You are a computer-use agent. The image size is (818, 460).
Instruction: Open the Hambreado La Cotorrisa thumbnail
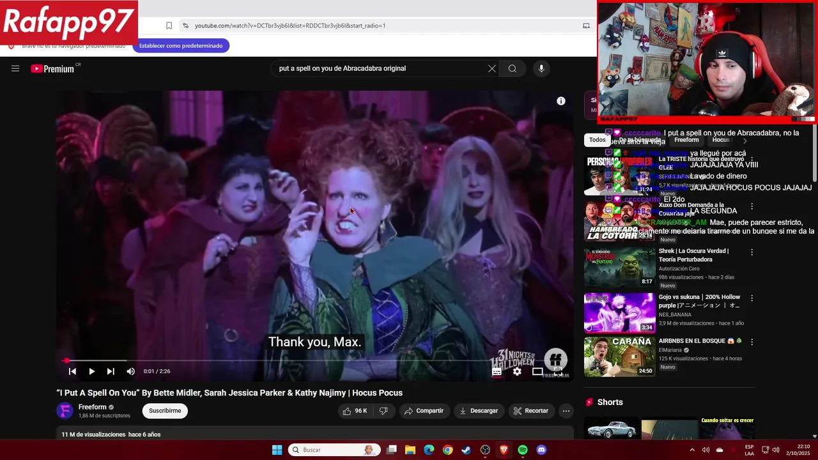pos(620,221)
